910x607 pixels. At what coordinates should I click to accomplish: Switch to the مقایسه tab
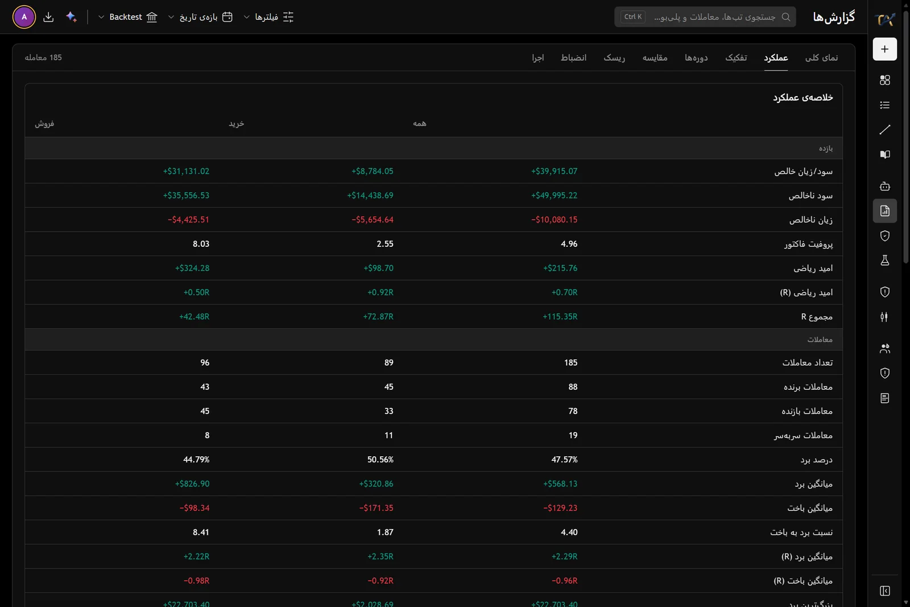[655, 57]
